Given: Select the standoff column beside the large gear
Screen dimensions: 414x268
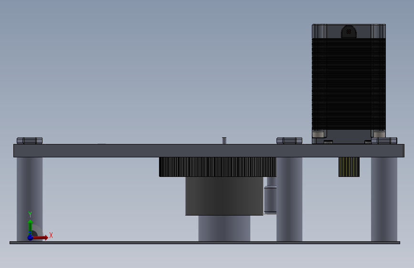Looking at the screenshot, I should click(x=289, y=199).
